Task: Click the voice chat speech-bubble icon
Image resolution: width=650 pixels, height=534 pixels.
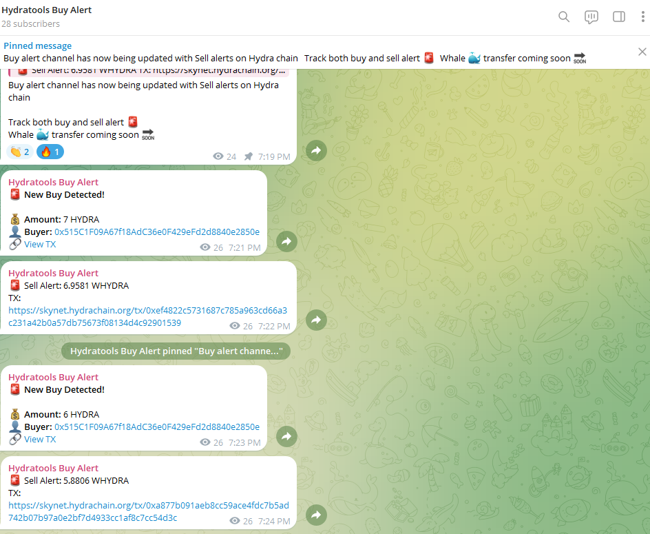Action: (591, 17)
